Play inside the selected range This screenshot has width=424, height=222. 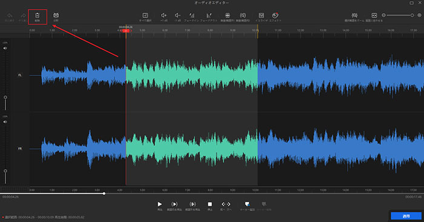[x=174, y=205]
